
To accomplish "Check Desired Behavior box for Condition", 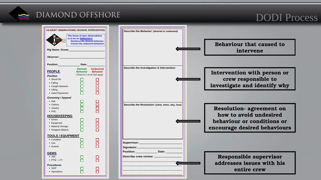I will coord(82,140).
